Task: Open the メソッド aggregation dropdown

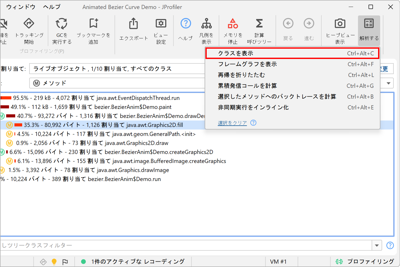Action: (x=388, y=83)
